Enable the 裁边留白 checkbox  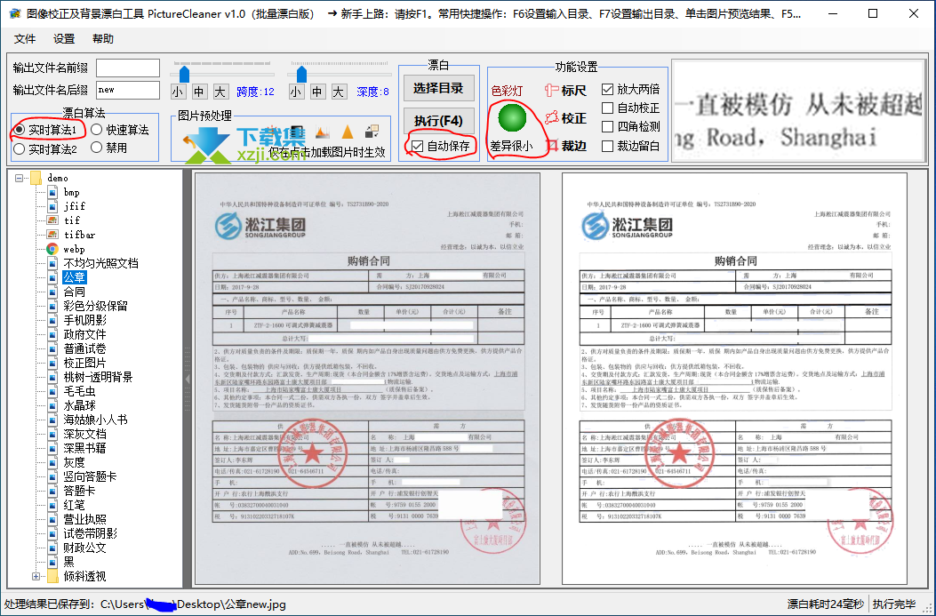[608, 146]
